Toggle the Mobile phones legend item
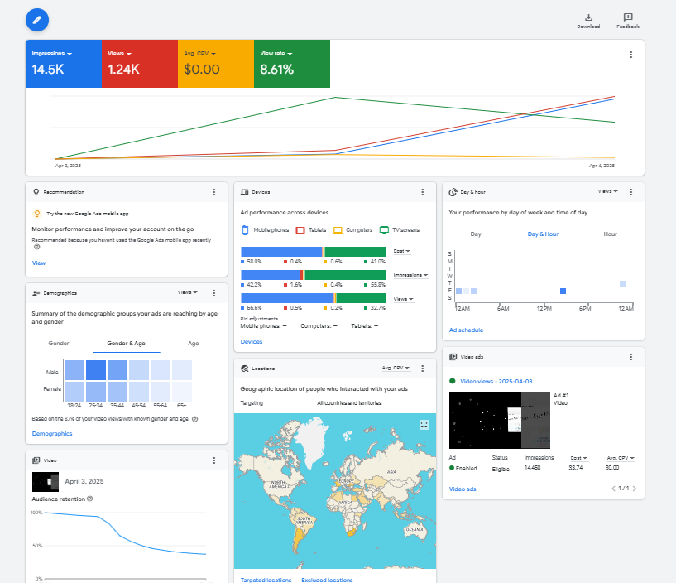The image size is (676, 583). [265, 230]
